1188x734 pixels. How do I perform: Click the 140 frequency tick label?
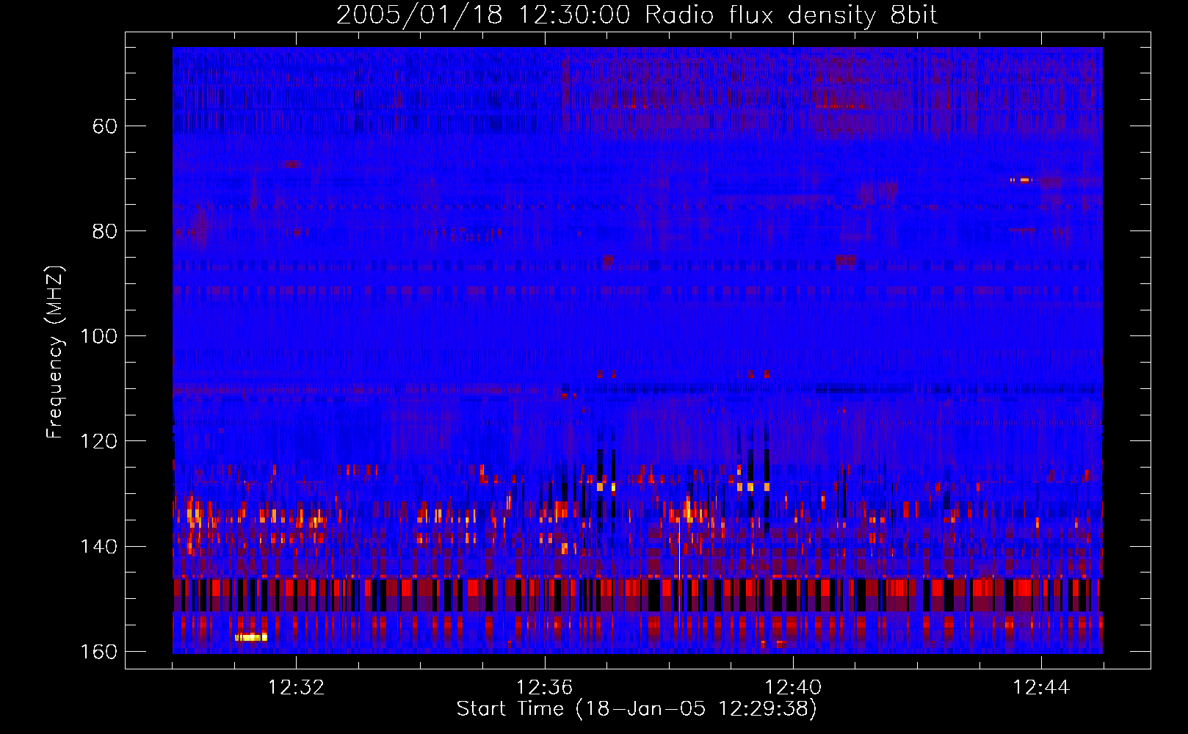tap(98, 547)
